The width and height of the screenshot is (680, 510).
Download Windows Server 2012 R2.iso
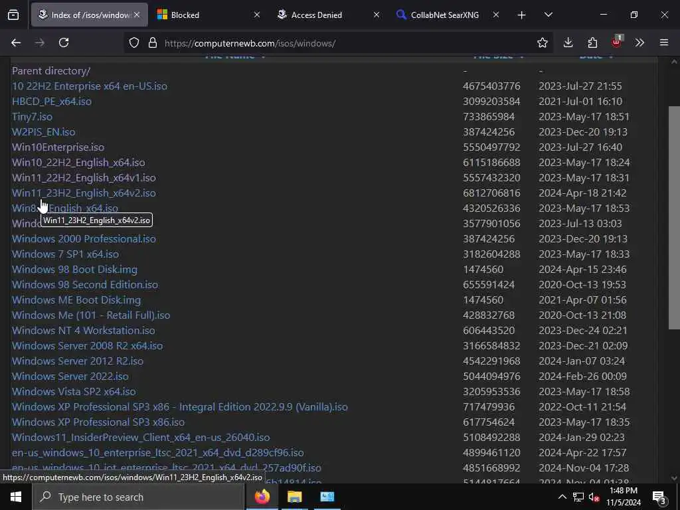[78, 361]
